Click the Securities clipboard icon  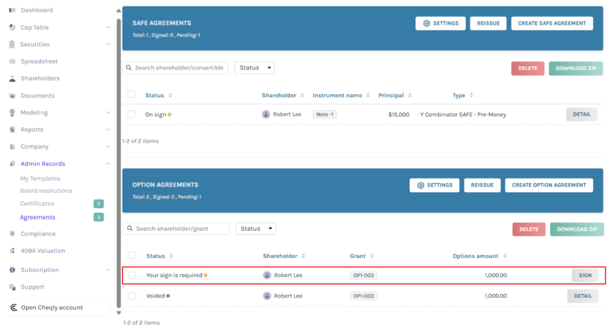tap(12, 44)
